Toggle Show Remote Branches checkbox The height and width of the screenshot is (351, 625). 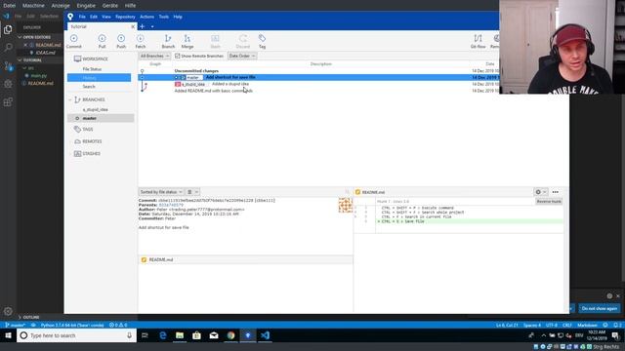click(x=178, y=56)
